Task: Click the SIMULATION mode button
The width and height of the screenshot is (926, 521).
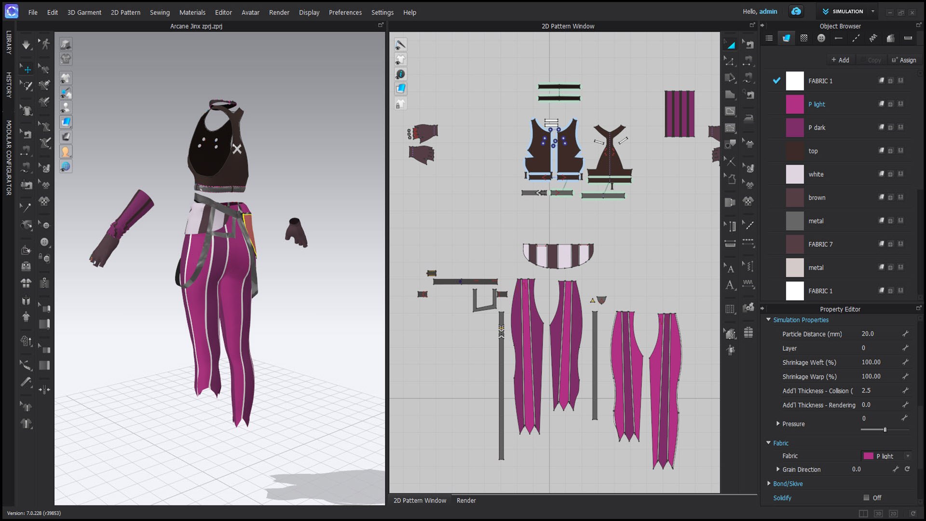Action: click(843, 11)
